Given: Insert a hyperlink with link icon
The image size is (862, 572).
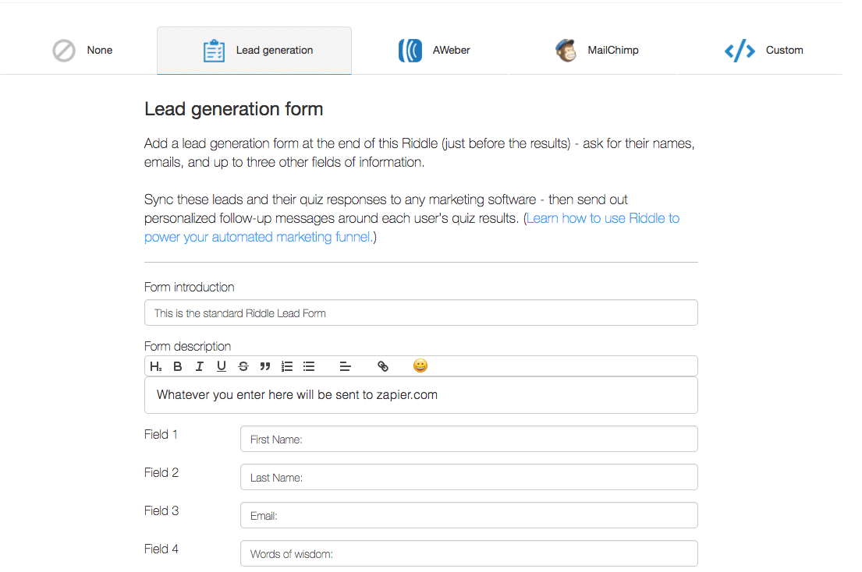Looking at the screenshot, I should coord(383,366).
